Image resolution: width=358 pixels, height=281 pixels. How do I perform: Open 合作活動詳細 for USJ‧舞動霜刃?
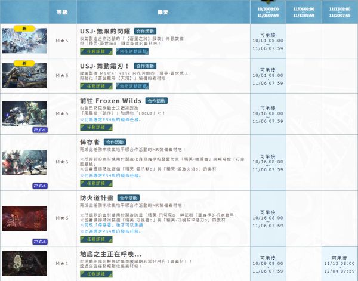[131, 86]
